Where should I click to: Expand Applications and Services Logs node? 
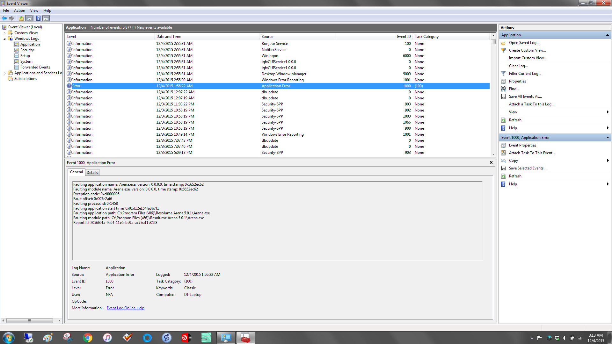pos(4,73)
